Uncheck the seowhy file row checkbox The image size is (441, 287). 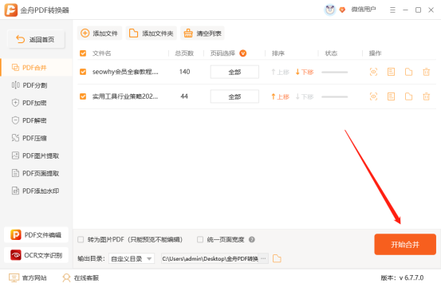click(x=83, y=72)
